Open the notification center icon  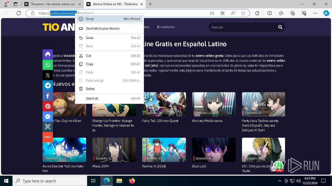click(x=323, y=181)
